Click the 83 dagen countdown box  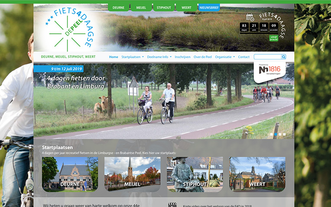(x=244, y=27)
